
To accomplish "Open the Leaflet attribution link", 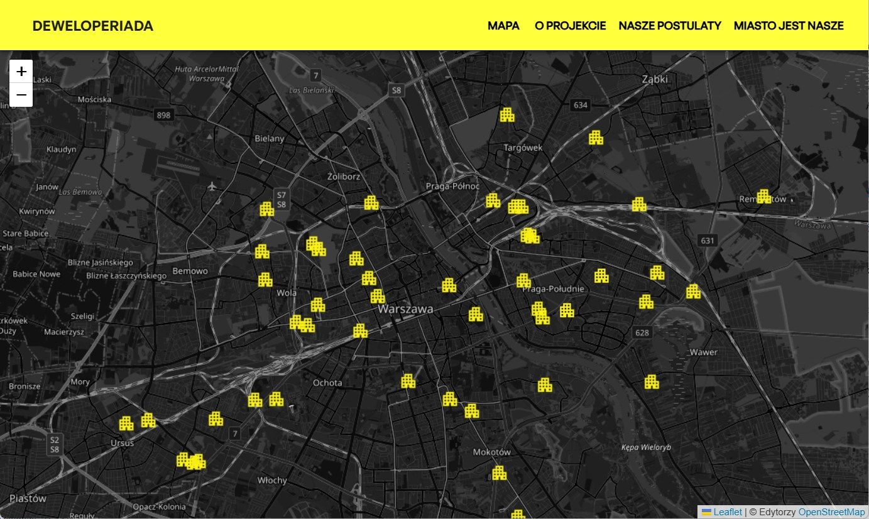I will click(x=727, y=512).
